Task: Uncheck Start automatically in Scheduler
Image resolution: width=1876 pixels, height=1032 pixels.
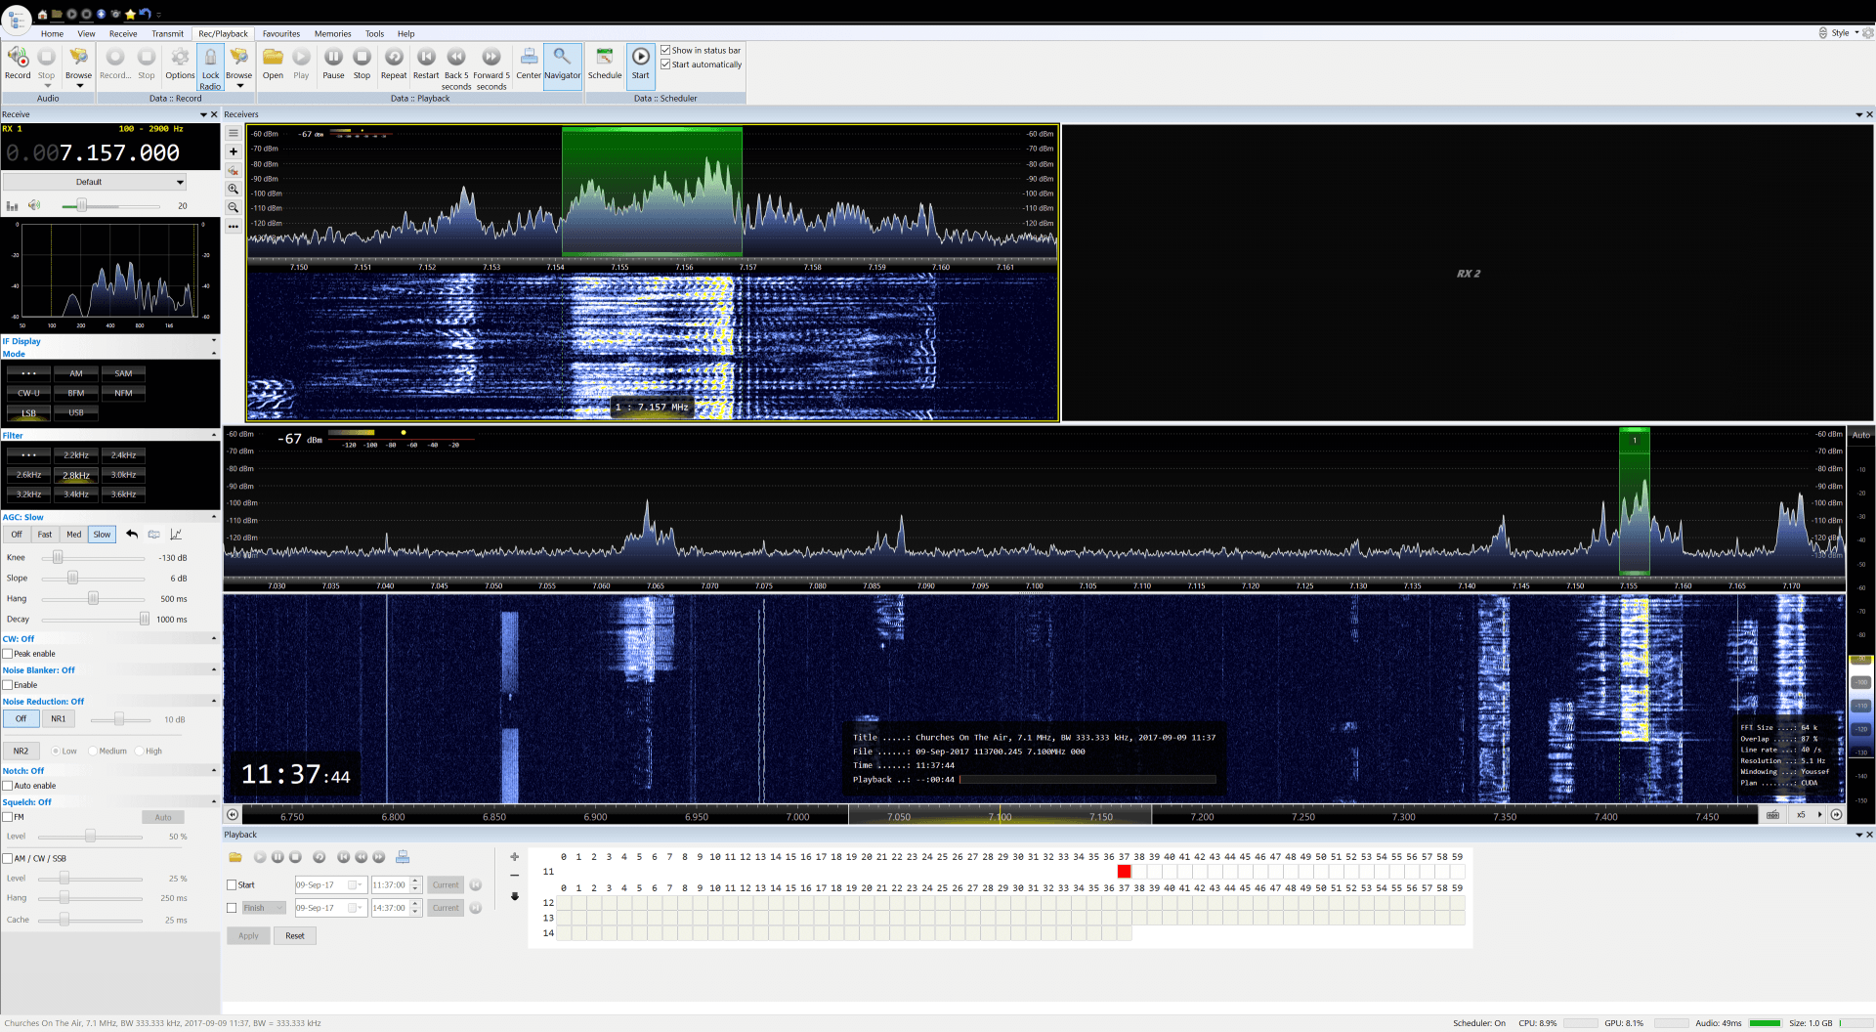Action: (665, 64)
